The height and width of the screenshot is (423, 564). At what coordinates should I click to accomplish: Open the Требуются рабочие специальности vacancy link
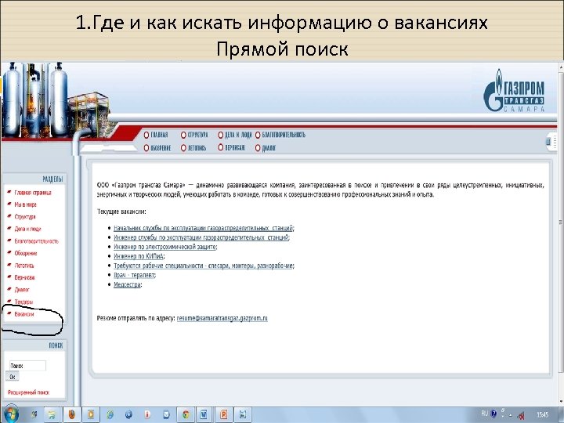pyautogui.click(x=203, y=266)
